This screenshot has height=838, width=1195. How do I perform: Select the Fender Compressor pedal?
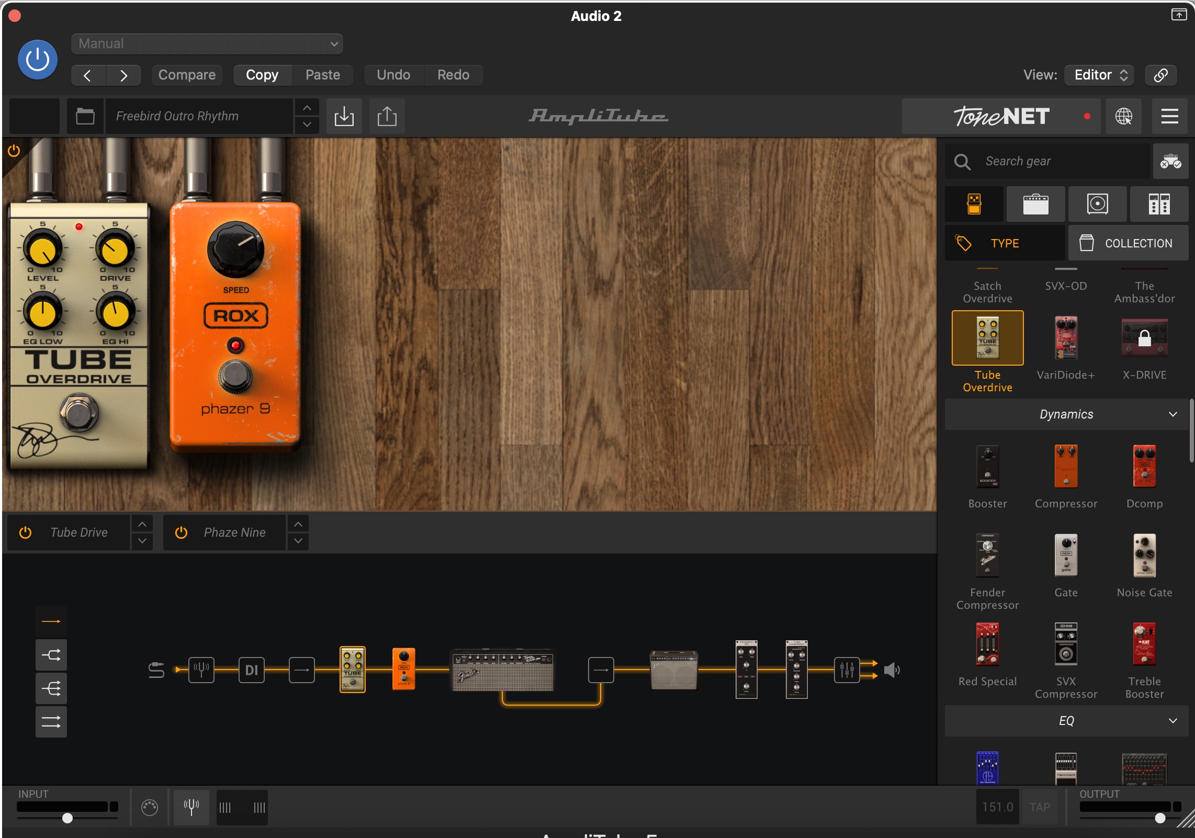(988, 556)
